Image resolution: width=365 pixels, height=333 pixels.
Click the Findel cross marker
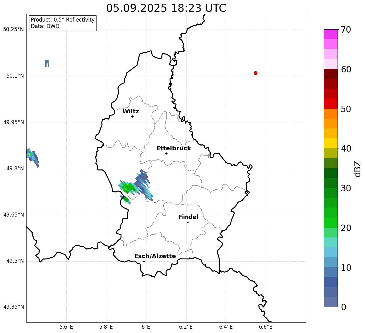pyautogui.click(x=188, y=222)
